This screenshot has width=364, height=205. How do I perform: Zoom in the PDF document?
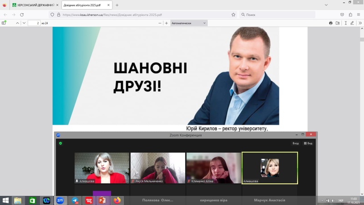click(x=167, y=23)
